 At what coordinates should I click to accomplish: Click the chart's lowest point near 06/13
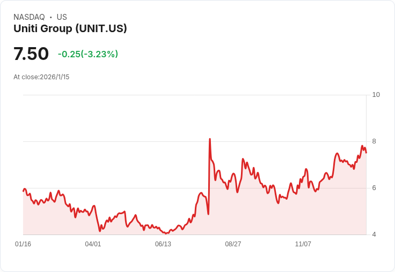tap(166, 233)
